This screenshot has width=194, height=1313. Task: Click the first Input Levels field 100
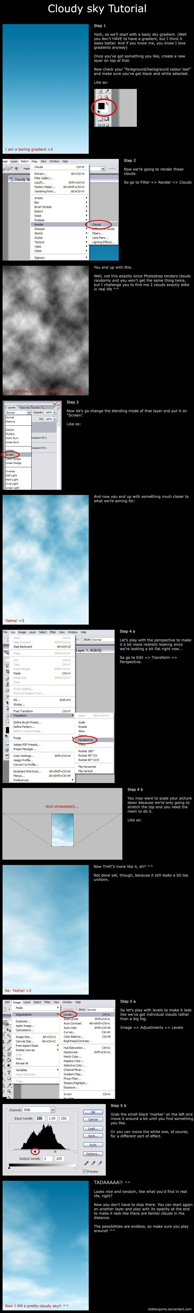40,1119
